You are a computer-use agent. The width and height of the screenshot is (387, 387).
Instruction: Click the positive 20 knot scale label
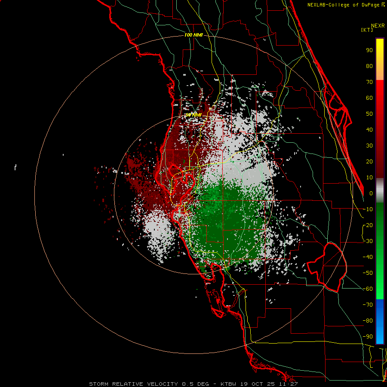click(369, 161)
